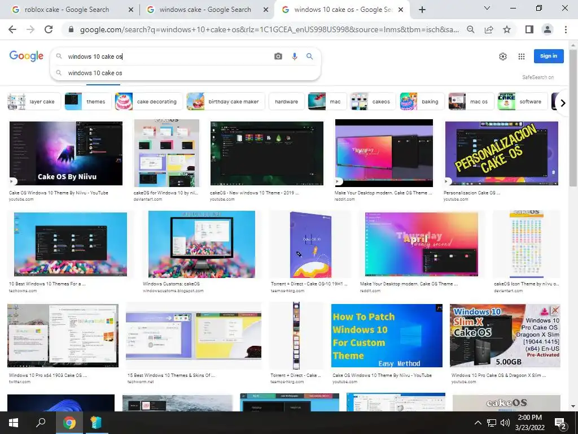Open the Windows Start menu
The image size is (578, 434).
point(14,423)
